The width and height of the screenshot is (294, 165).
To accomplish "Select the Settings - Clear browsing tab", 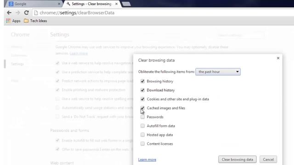I will (x=92, y=4).
